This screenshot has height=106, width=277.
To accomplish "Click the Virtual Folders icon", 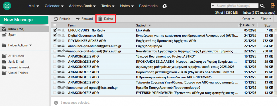I will 4,73.
